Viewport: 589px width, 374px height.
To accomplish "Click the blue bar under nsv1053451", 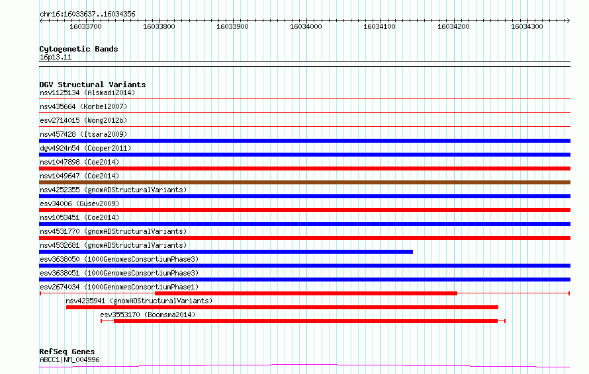I will click(304, 224).
